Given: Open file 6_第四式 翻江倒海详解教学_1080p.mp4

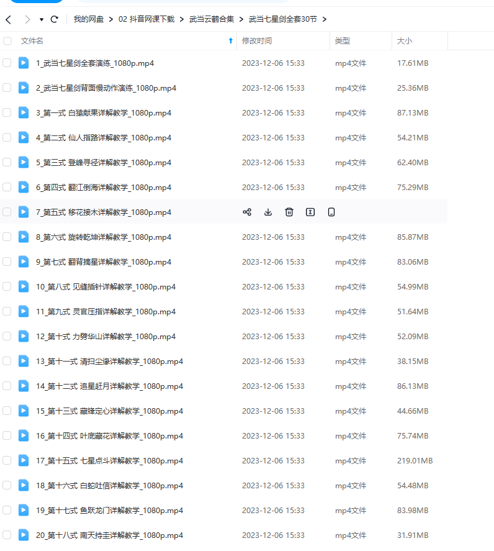Looking at the screenshot, I should [x=104, y=188].
